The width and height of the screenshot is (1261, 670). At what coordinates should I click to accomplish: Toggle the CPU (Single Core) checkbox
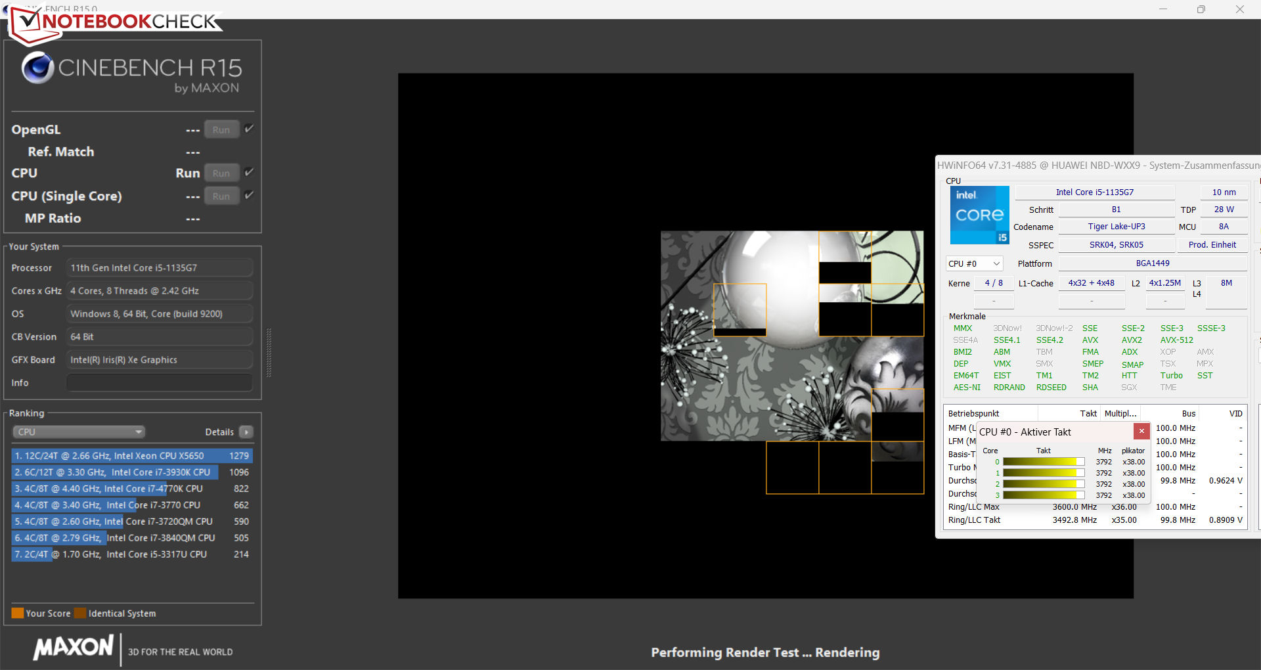(249, 195)
